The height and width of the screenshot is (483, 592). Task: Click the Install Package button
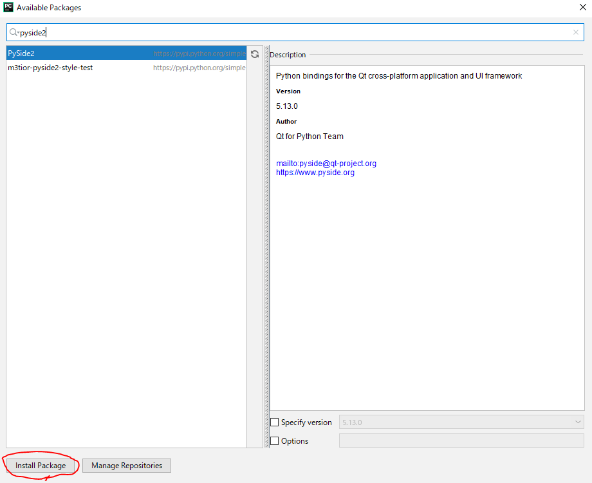click(x=41, y=466)
